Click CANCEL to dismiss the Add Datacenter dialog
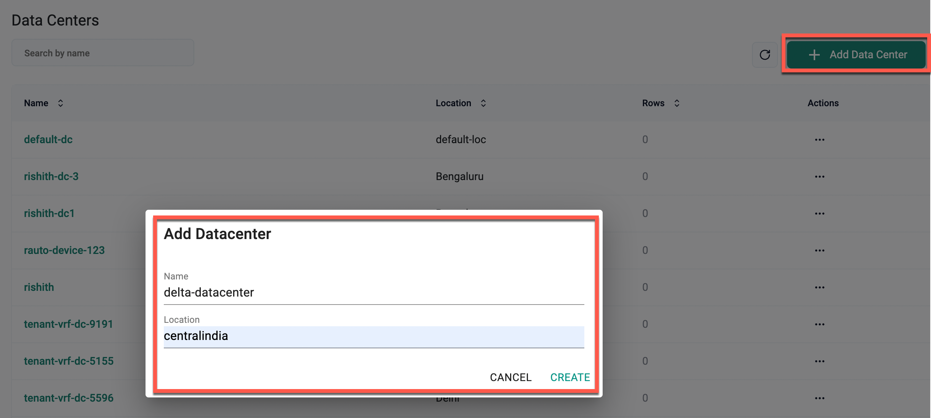 (510, 377)
